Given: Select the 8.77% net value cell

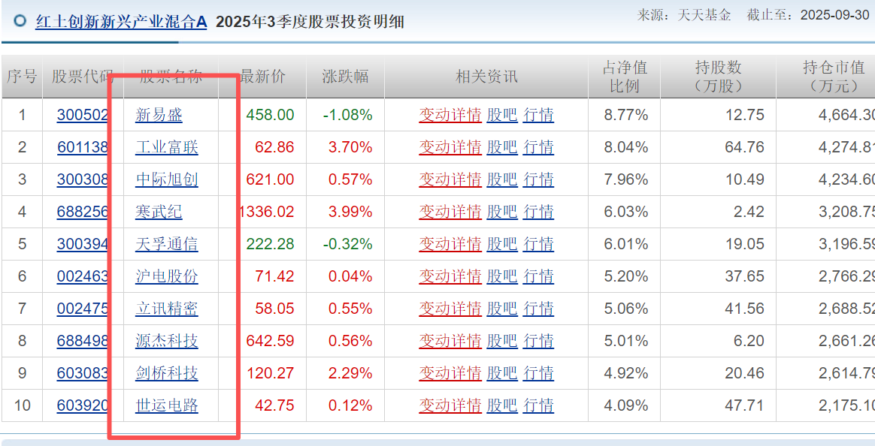Looking at the screenshot, I should [x=625, y=116].
